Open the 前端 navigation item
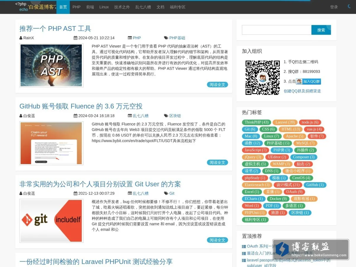Image resolution: width=356 pixels, height=267 pixels. point(90,7)
